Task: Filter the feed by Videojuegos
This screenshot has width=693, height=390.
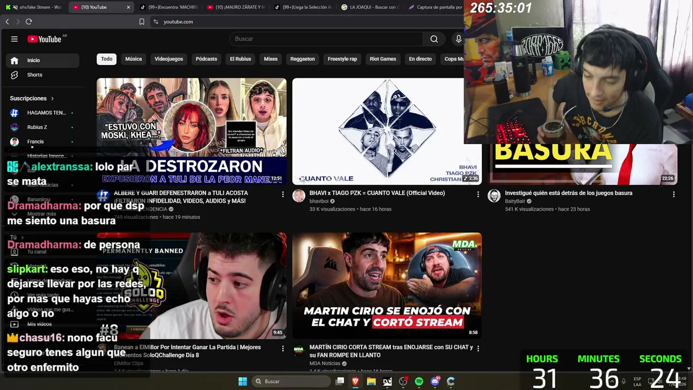Action: (169, 59)
